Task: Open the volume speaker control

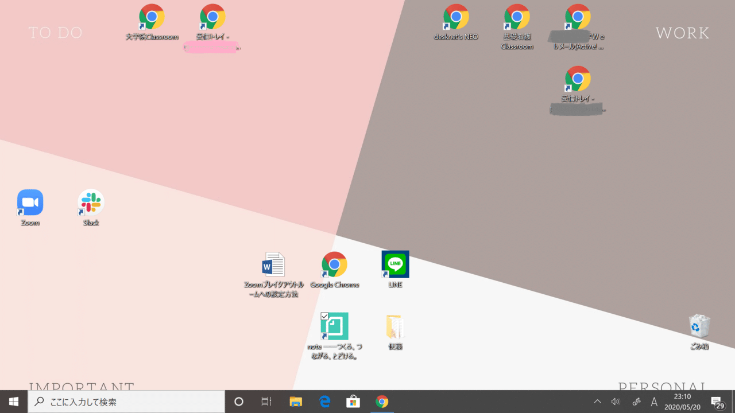Action: coord(616,402)
